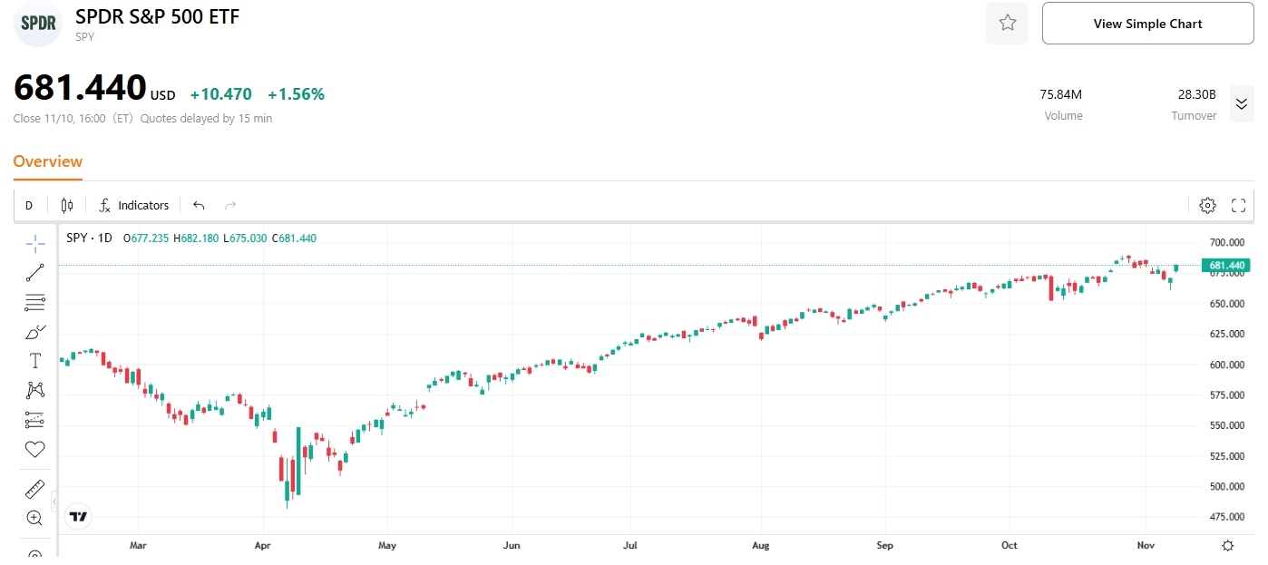The height and width of the screenshot is (565, 1268).
Task: Enter fullscreen chart mode
Action: point(1238,205)
